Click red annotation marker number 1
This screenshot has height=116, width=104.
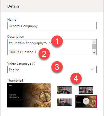coord(57,41)
